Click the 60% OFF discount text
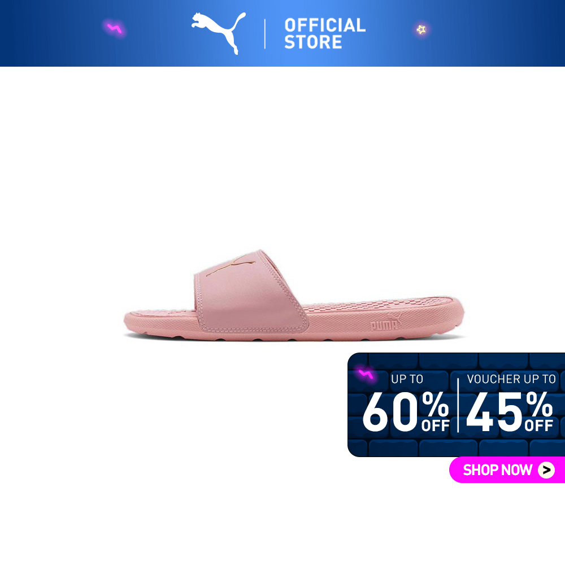 click(406, 412)
